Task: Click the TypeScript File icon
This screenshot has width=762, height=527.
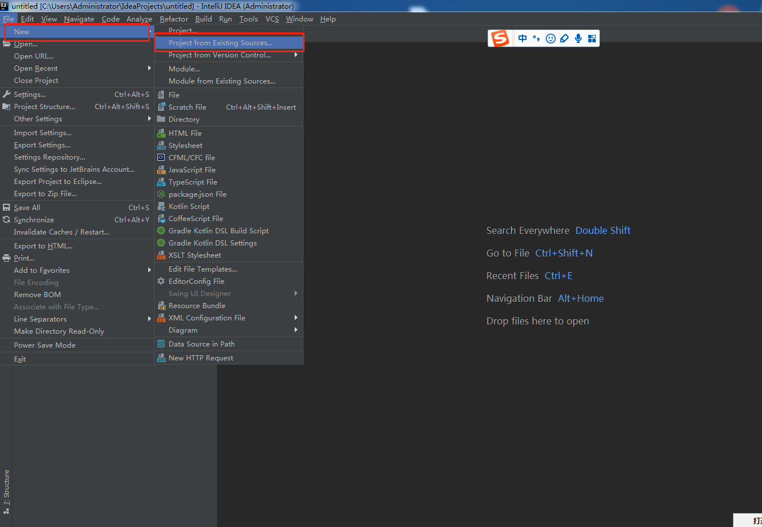Action: point(161,182)
